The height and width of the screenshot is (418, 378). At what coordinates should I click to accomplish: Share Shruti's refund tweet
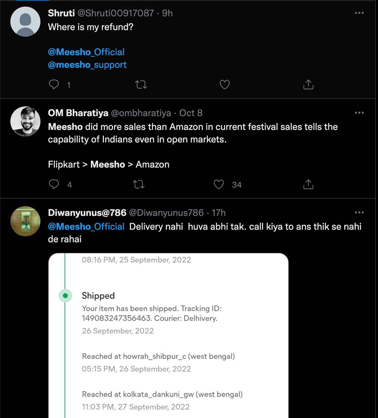(x=308, y=84)
